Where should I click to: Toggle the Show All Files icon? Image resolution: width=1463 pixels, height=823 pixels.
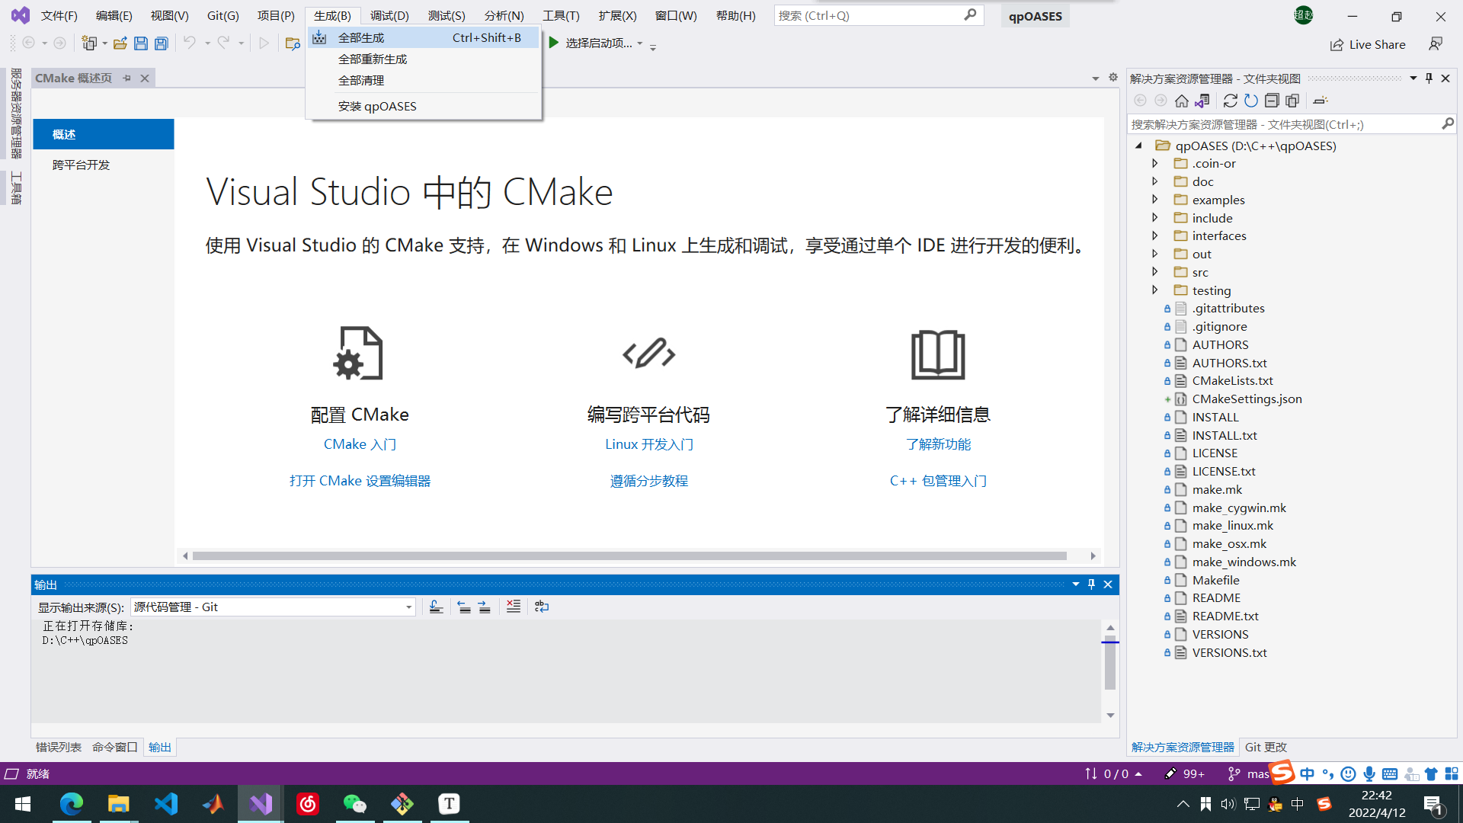pos(1292,101)
